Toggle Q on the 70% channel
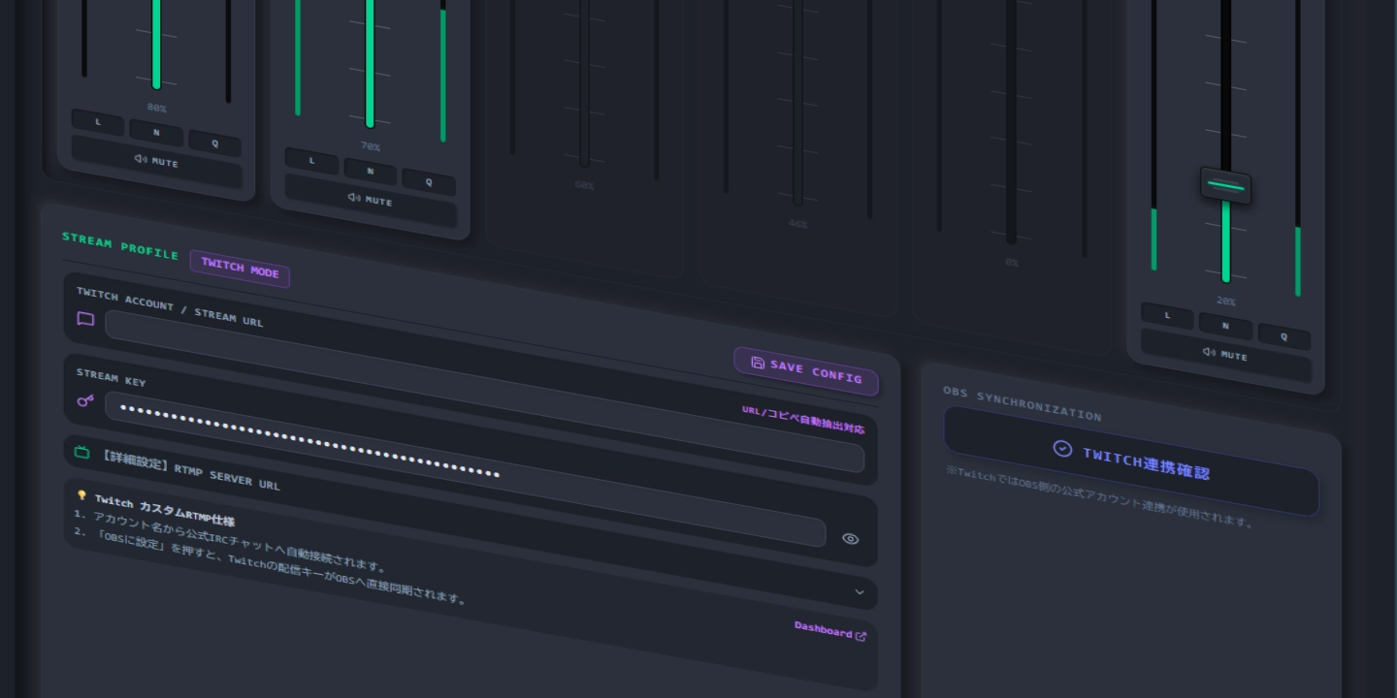Screen dimensions: 1397x698 [x=429, y=182]
